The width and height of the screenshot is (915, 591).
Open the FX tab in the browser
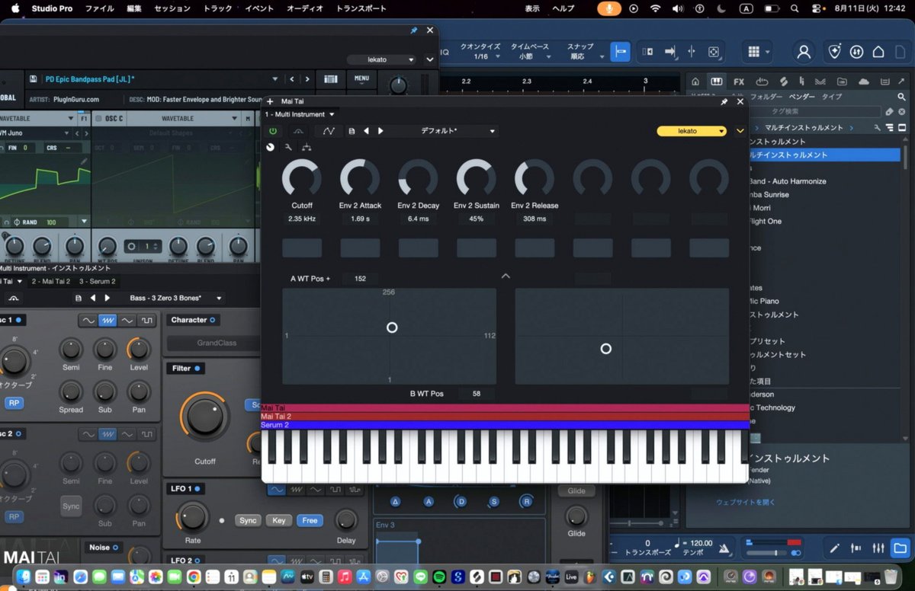click(739, 81)
